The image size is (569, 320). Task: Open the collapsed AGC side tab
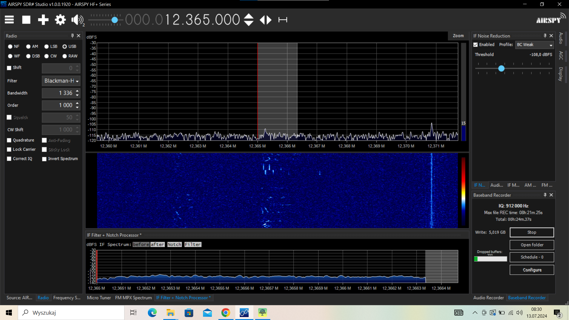click(x=561, y=55)
